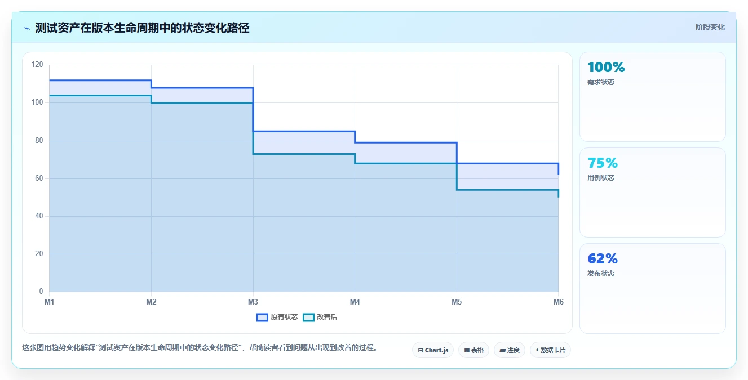
Task: Click the M5 x-axis label
Action: click(x=457, y=302)
